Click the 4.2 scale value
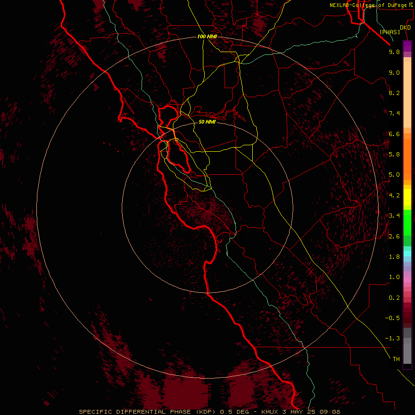Viewport: 415px width, 415px height. (x=394, y=196)
